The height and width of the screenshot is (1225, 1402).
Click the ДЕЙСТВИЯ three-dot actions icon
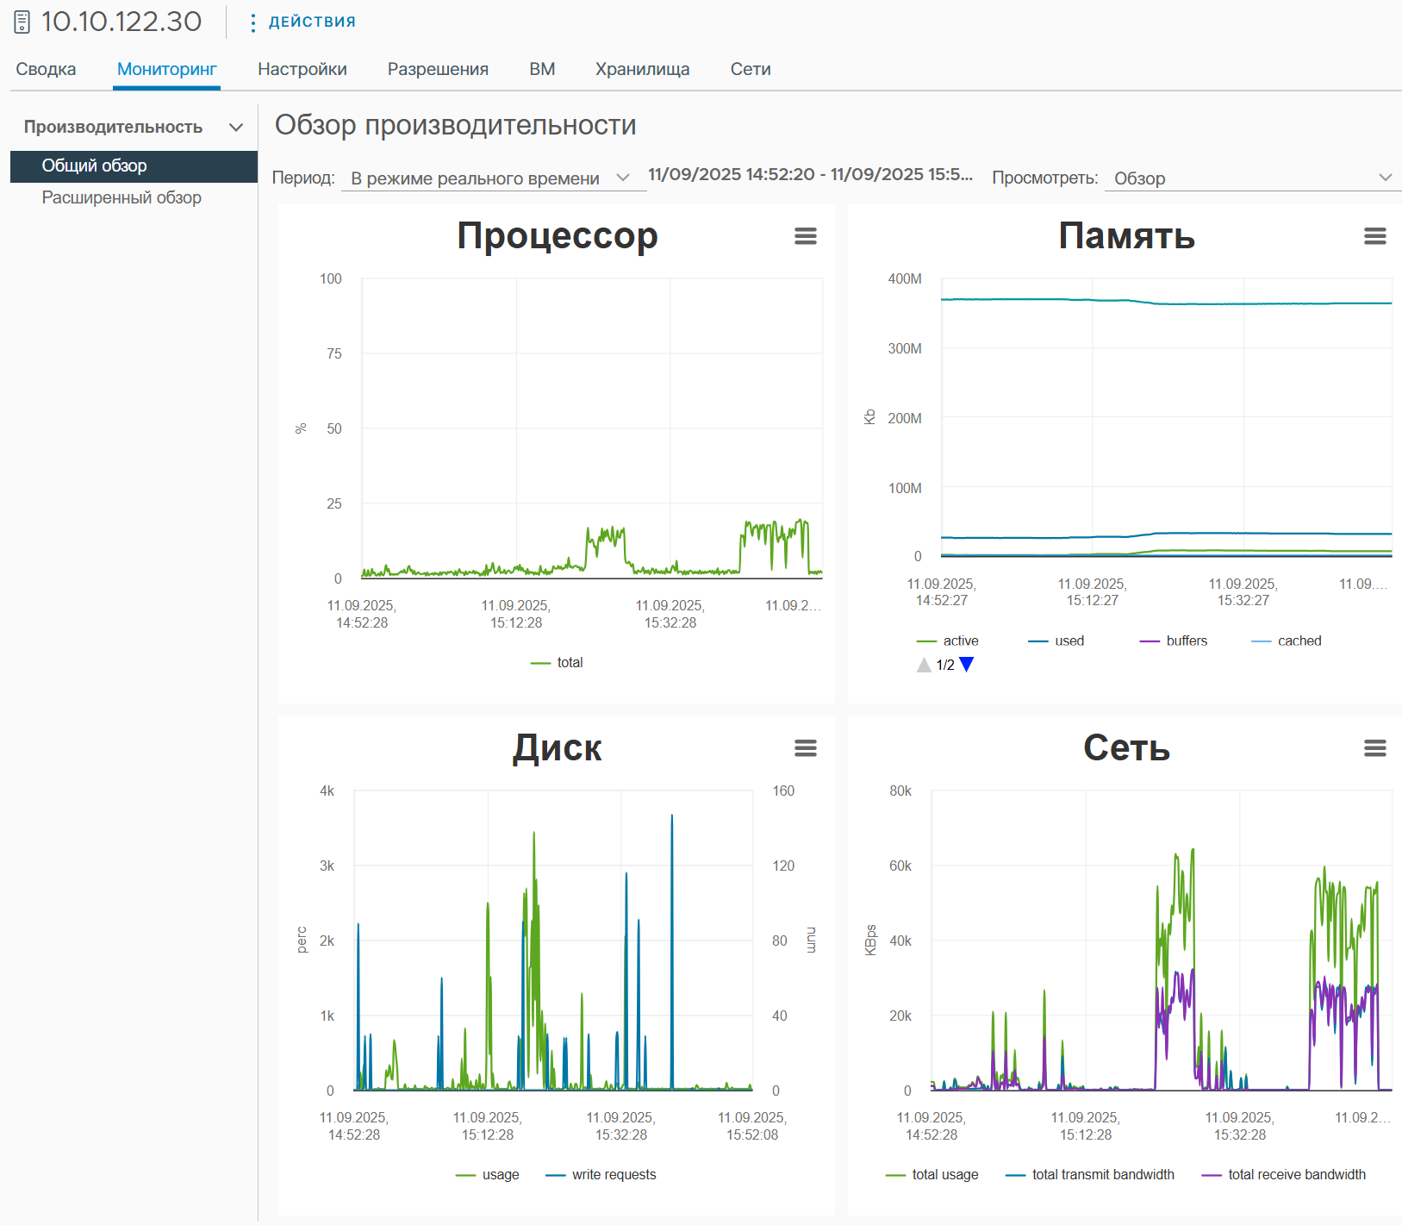[x=252, y=22]
